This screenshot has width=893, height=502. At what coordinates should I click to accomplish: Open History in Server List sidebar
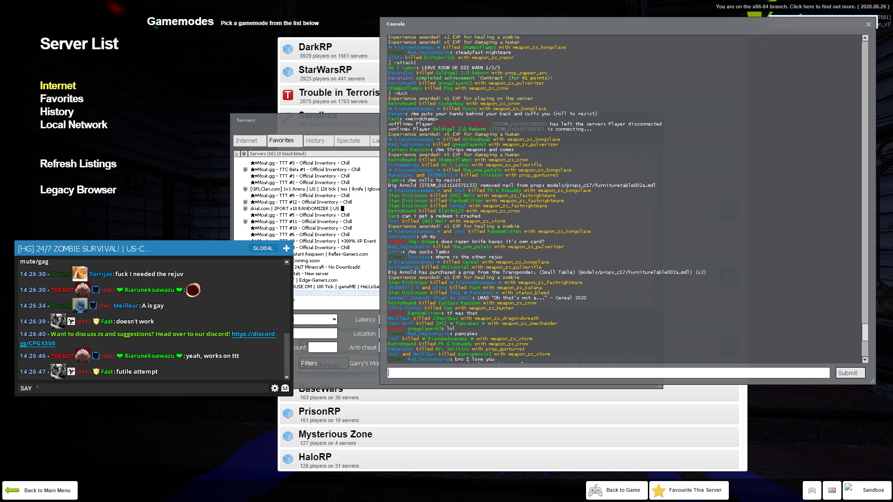coord(57,112)
